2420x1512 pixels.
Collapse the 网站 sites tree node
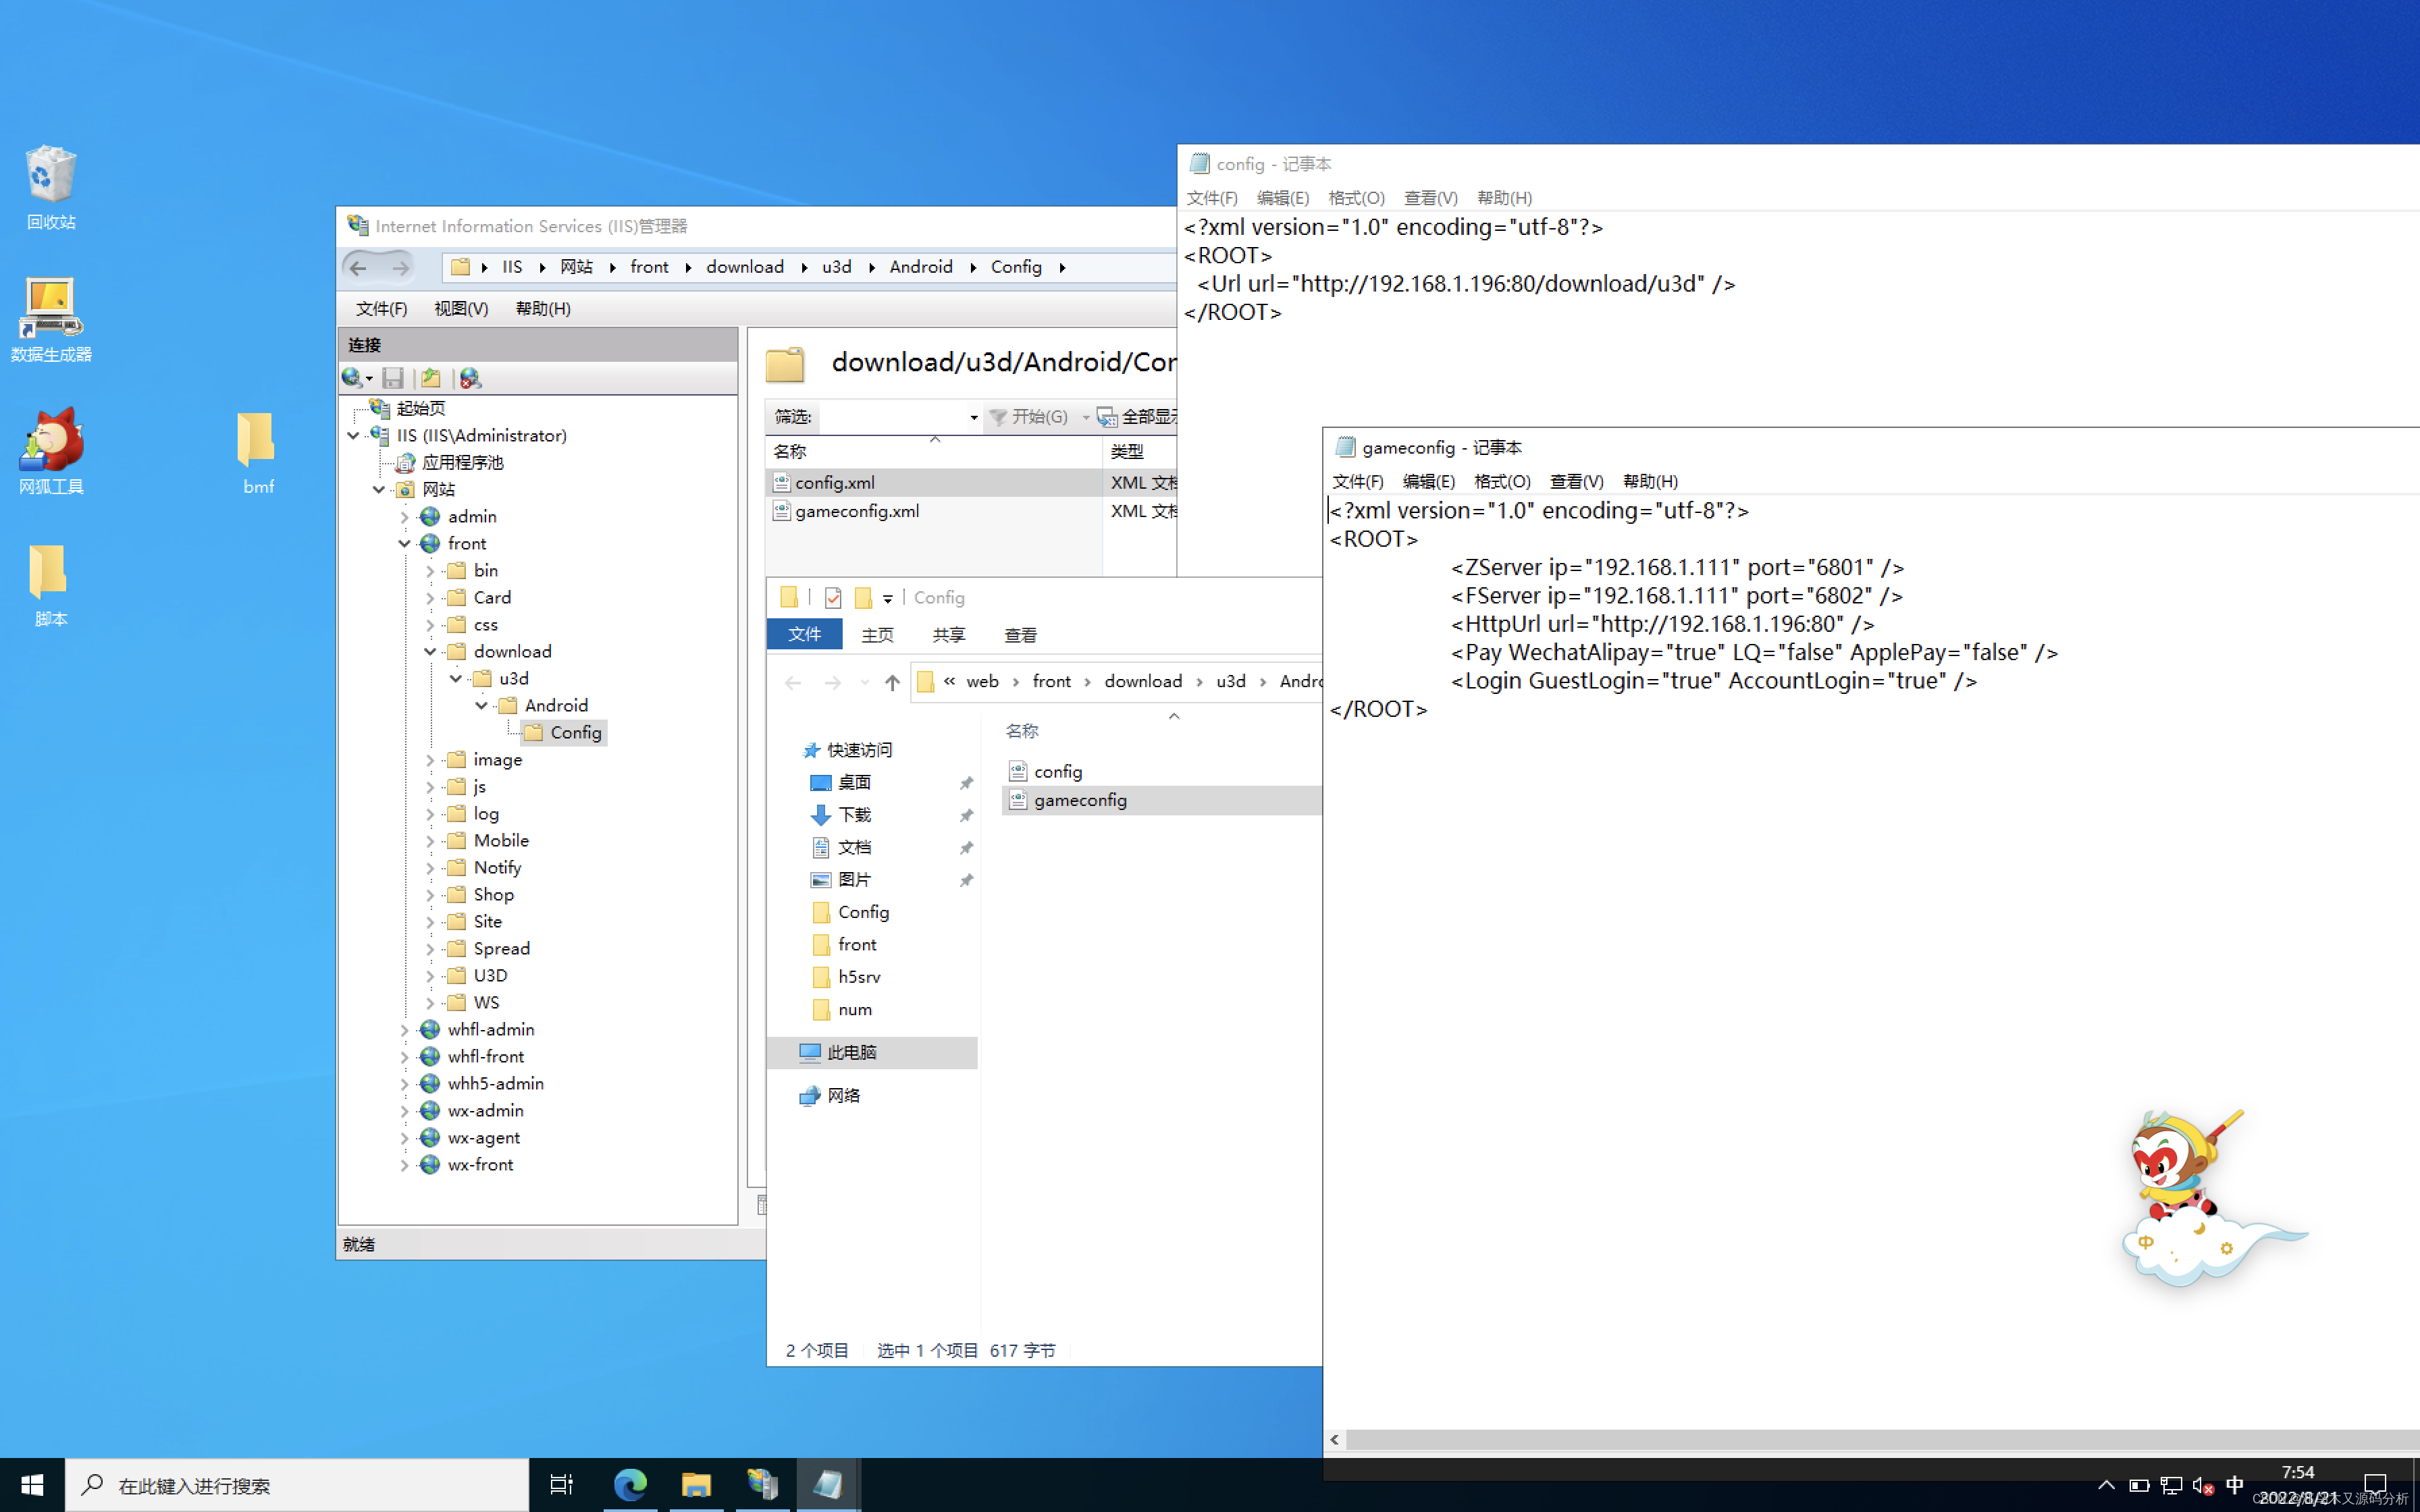pyautogui.click(x=379, y=489)
